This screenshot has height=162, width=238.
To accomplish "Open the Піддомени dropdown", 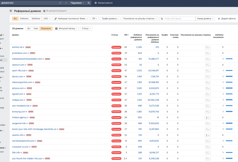I will pos(77,3).
